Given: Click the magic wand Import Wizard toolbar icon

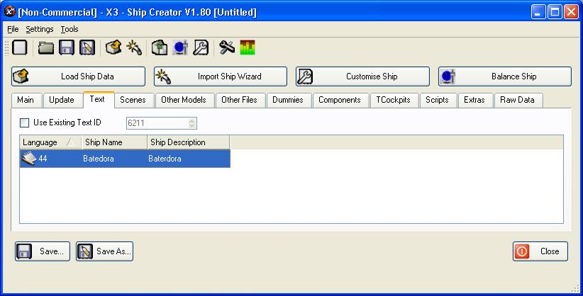Looking at the screenshot, I should pyautogui.click(x=134, y=47).
